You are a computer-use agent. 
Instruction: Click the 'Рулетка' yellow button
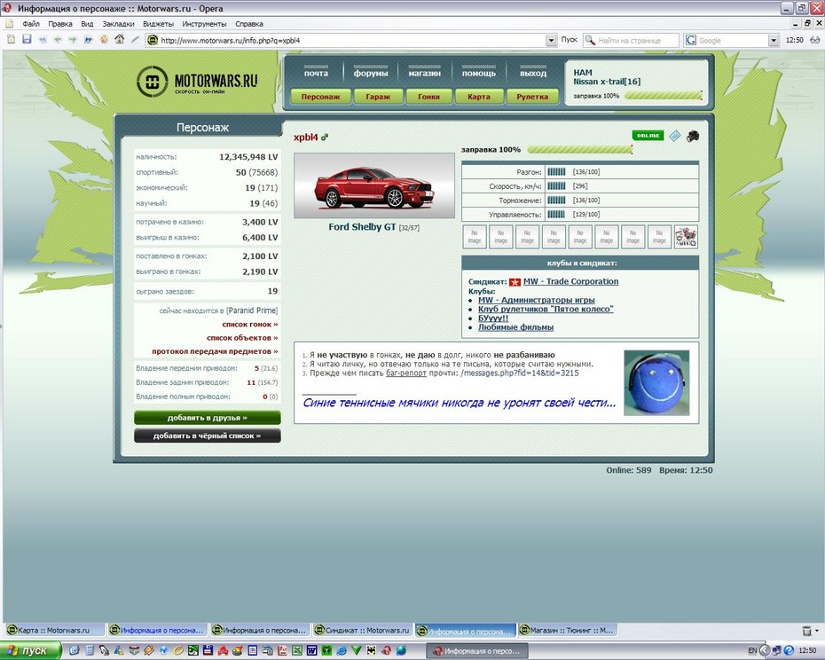pyautogui.click(x=532, y=97)
